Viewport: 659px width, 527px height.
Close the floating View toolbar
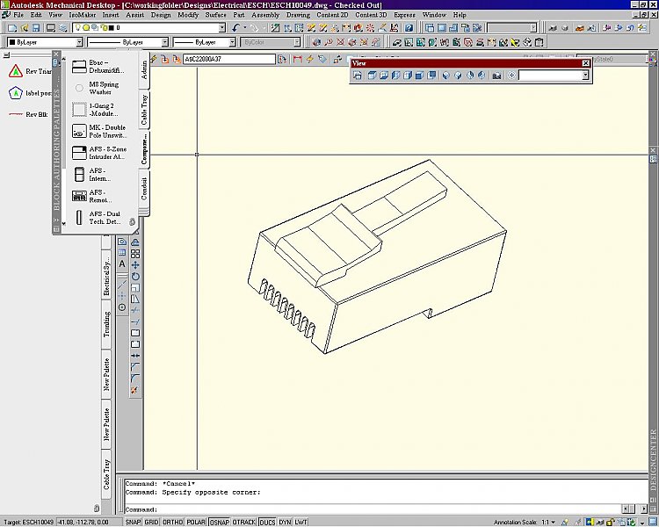586,63
